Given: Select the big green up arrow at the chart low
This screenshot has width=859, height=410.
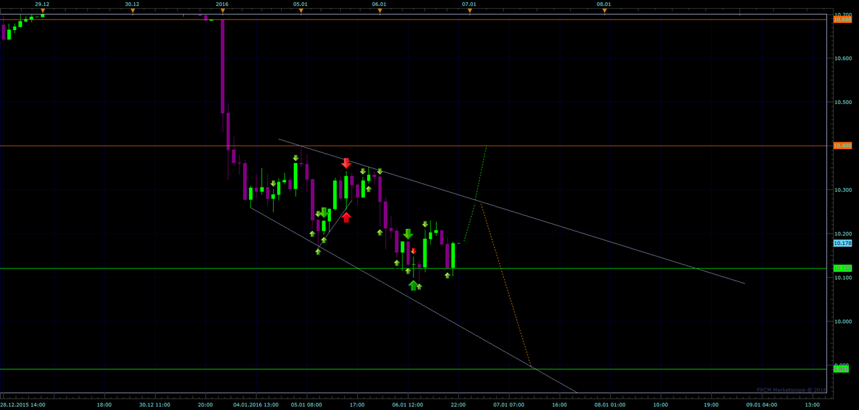Looking at the screenshot, I should coord(413,285).
